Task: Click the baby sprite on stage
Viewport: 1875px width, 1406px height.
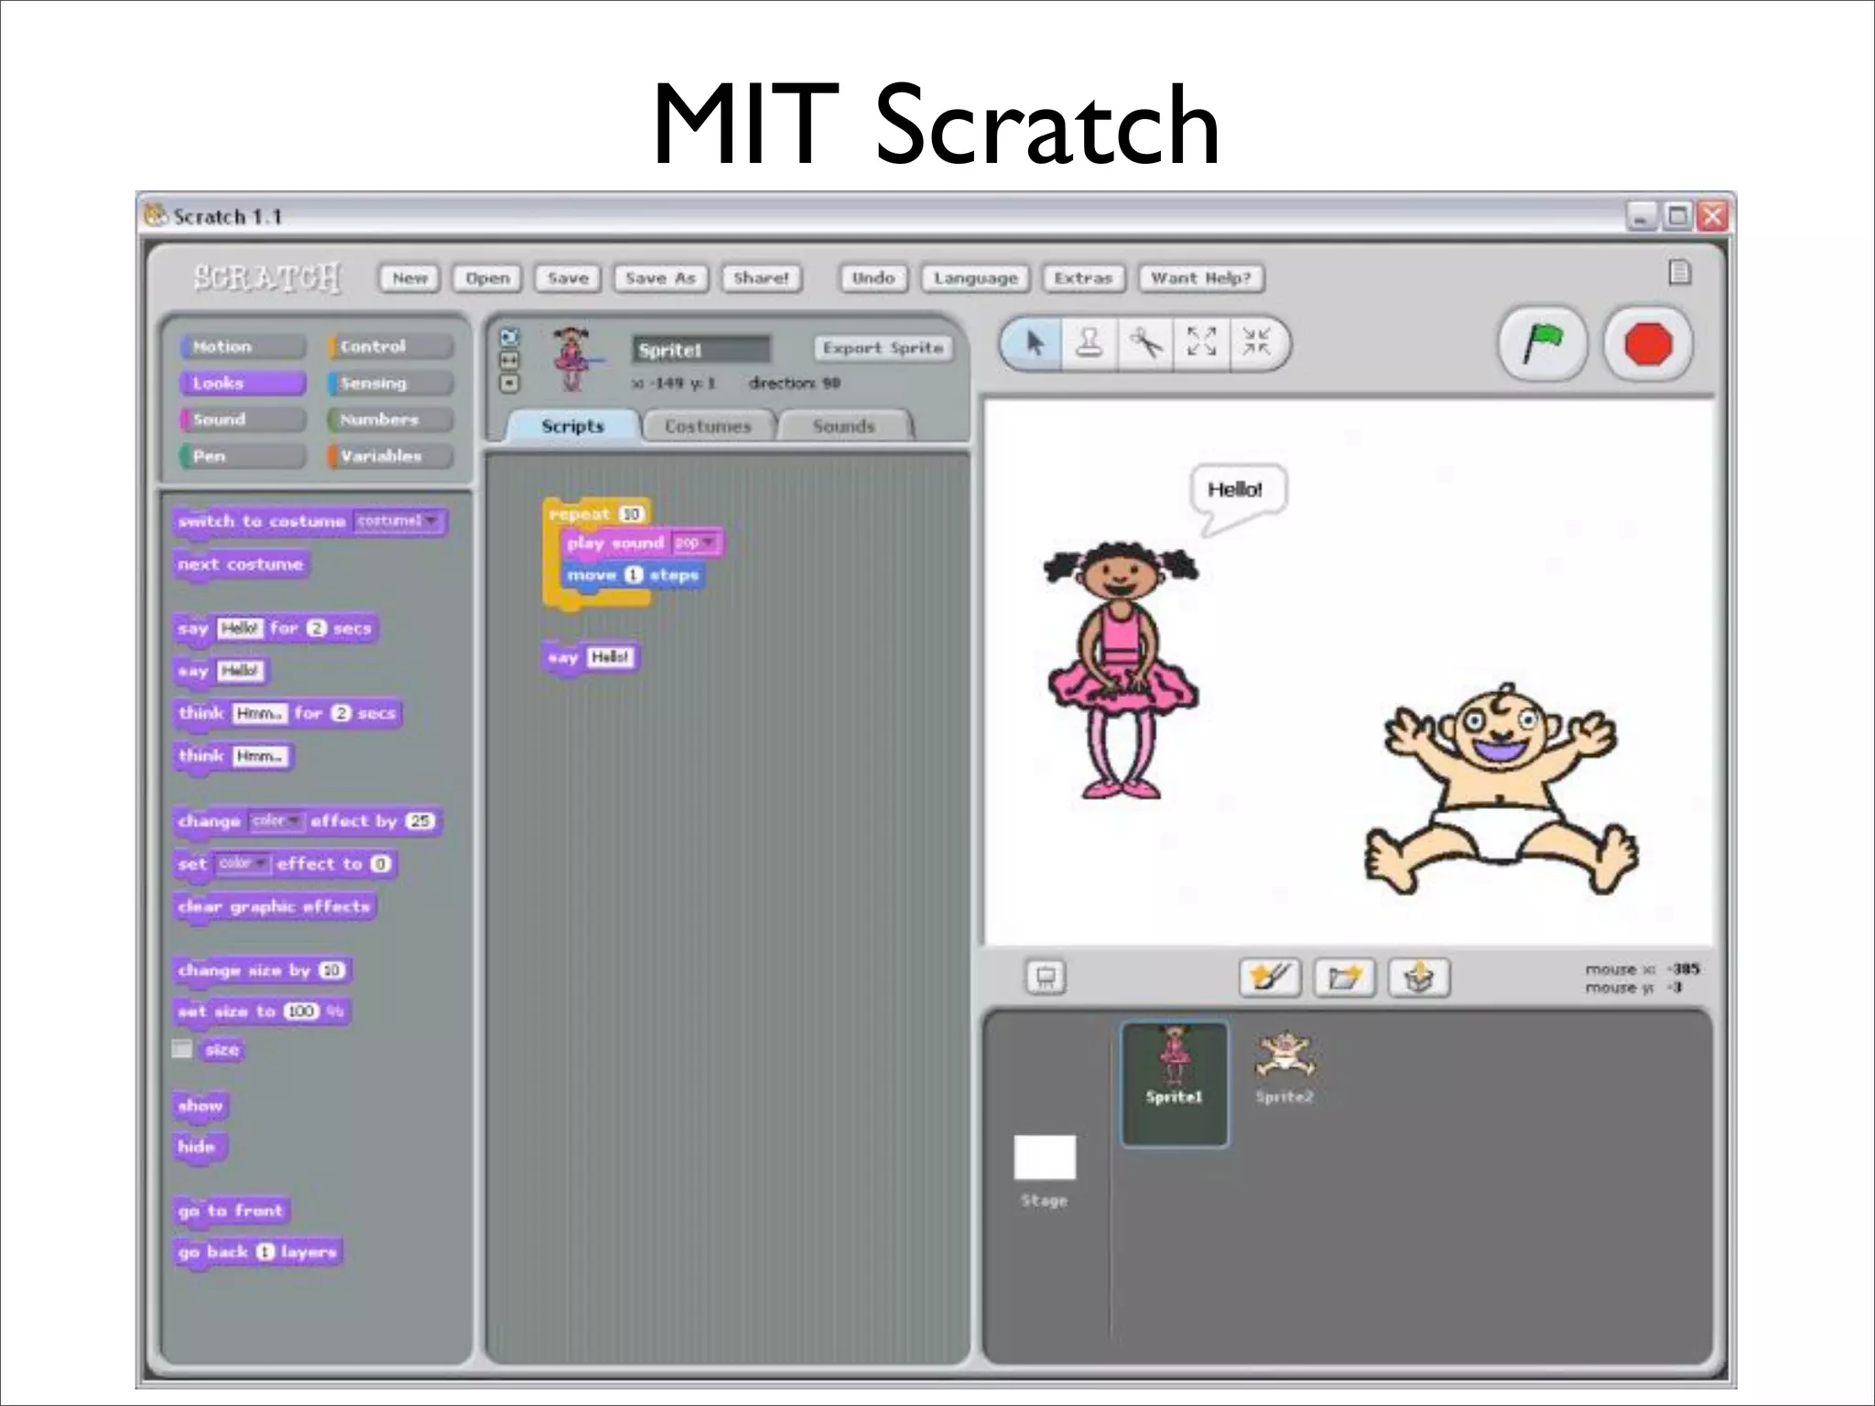Action: click(x=1501, y=789)
